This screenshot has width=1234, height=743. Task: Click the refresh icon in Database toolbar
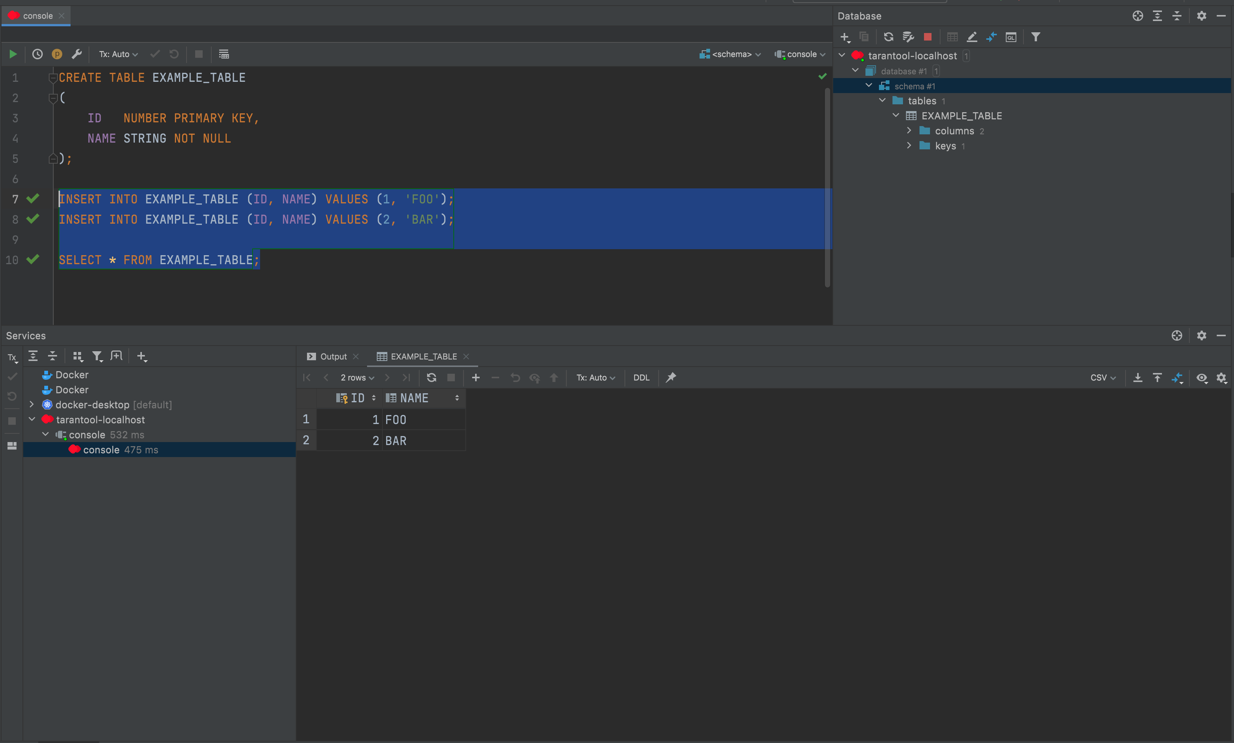889,37
